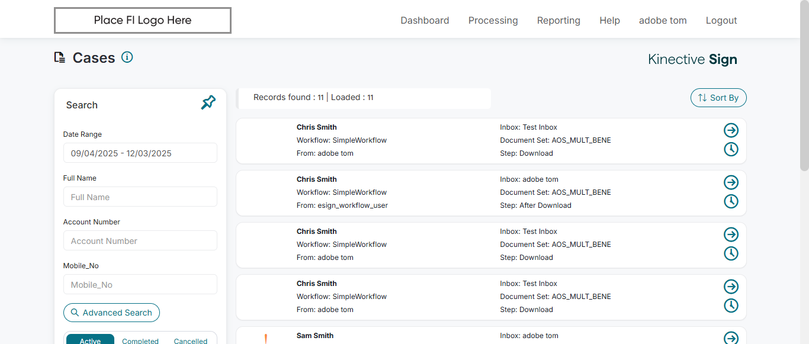
Task: Click clock icon on esign_workflow_user case
Action: 731,201
